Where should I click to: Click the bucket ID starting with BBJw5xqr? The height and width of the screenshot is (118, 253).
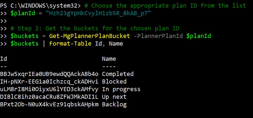tap(50, 74)
